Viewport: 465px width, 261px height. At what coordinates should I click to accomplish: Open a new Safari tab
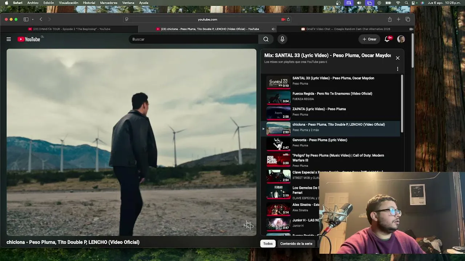pos(399,19)
